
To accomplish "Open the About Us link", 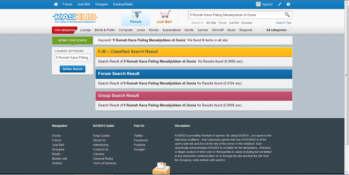I will coord(99,140).
